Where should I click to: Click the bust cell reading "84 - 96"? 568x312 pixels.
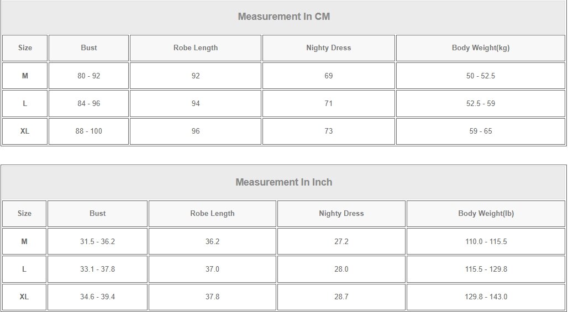pyautogui.click(x=88, y=103)
